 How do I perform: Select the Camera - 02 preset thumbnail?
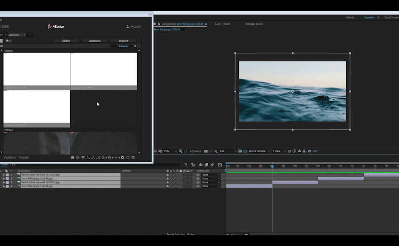(x=104, y=71)
